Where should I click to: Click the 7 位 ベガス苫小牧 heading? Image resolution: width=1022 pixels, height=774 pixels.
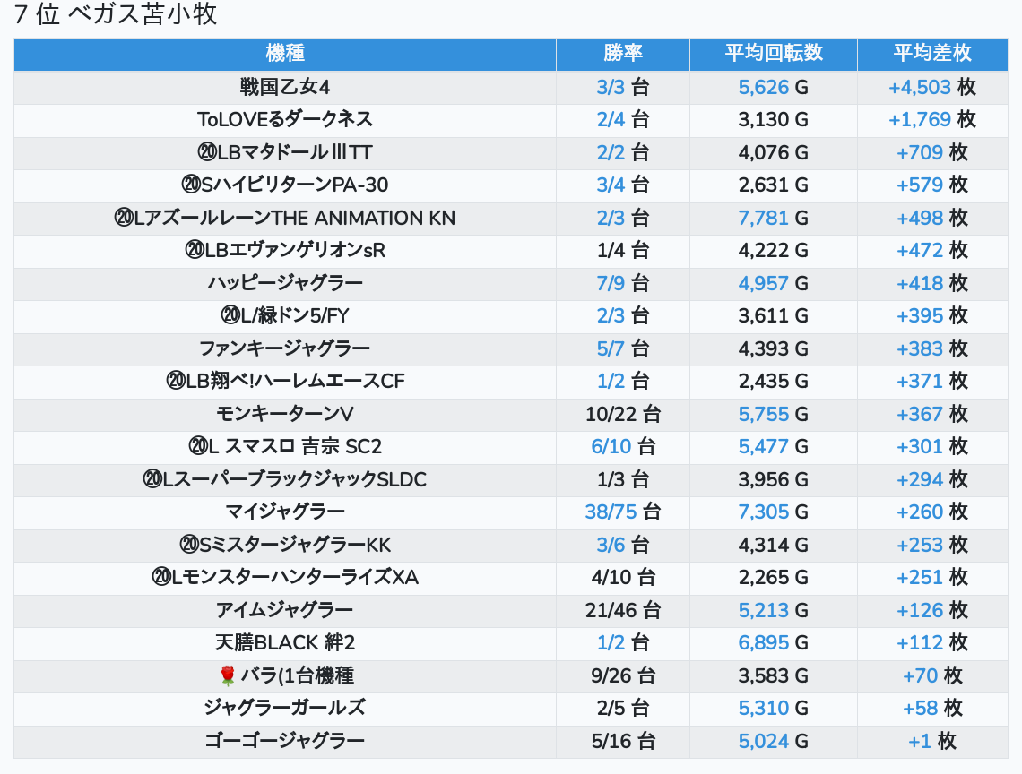coord(116,13)
